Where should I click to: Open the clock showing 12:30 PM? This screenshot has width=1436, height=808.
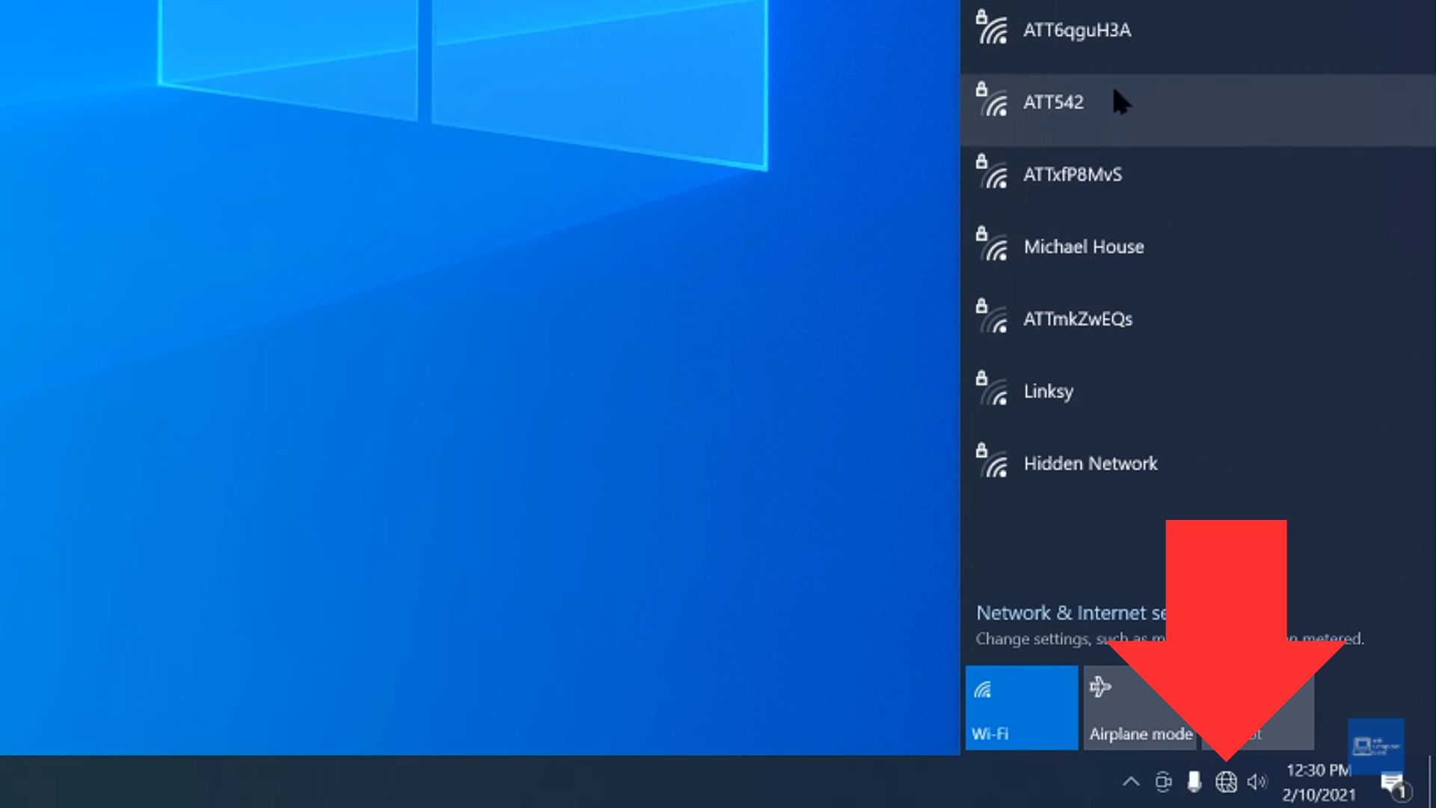1319,782
